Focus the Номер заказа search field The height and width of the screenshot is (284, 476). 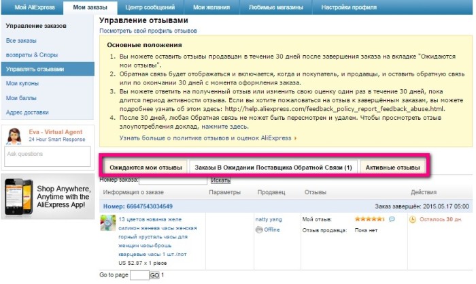click(x=173, y=180)
